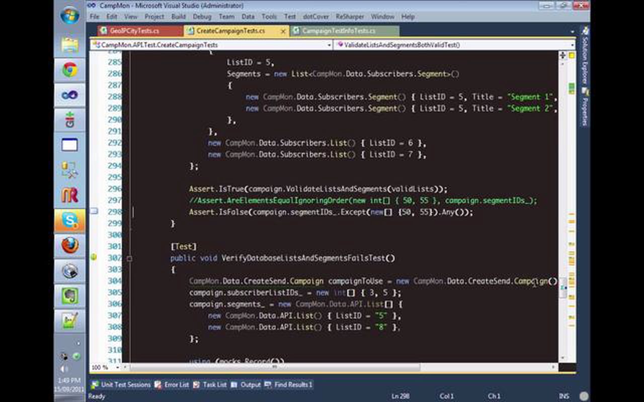This screenshot has width=644, height=402.
Task: Click "Segment 1" string on line 288
Action: coord(530,96)
